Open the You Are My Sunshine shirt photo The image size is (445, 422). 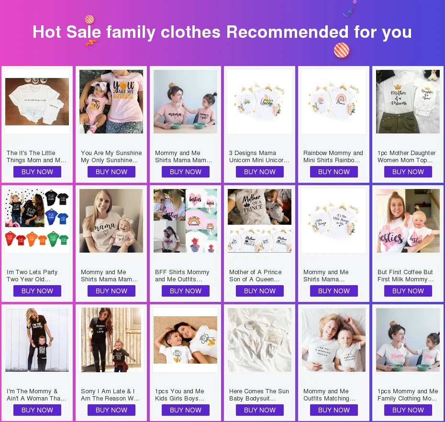[111, 101]
